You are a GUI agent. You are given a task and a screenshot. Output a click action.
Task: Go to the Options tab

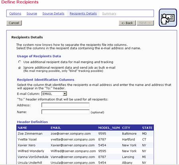click(x=15, y=14)
